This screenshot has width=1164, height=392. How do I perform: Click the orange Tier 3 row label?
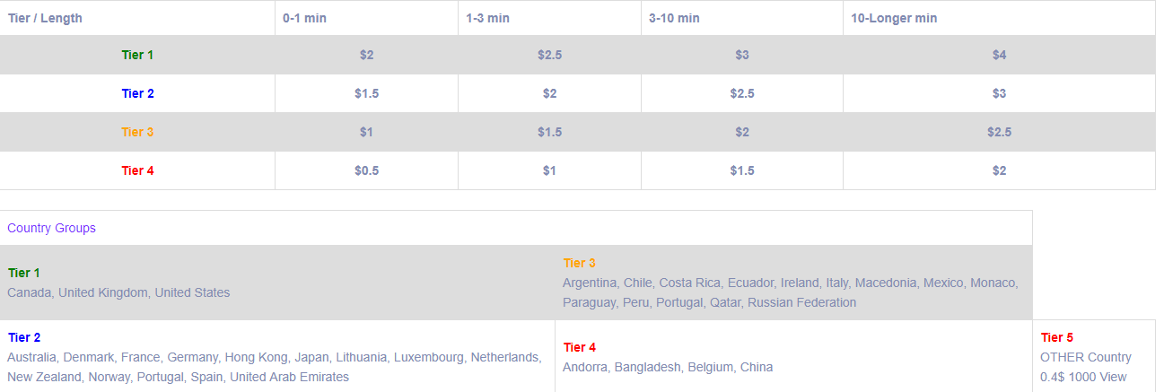[137, 132]
